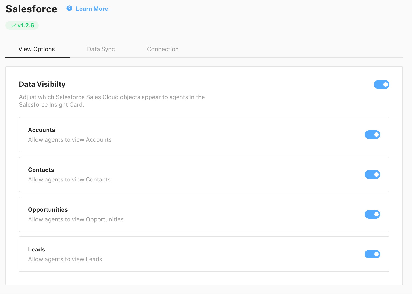The image size is (412, 294).
Task: Click the blue help question mark icon
Action: pyautogui.click(x=69, y=8)
